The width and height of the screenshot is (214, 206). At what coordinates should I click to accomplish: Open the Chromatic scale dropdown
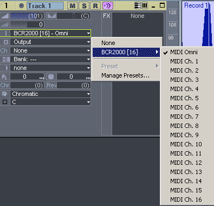click(x=50, y=94)
